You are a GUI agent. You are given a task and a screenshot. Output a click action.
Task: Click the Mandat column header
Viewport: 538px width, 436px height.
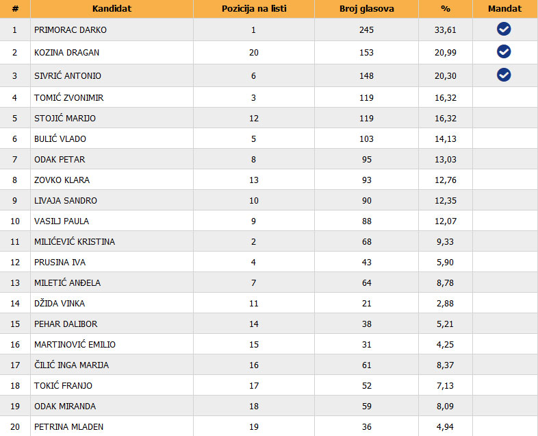click(x=505, y=9)
